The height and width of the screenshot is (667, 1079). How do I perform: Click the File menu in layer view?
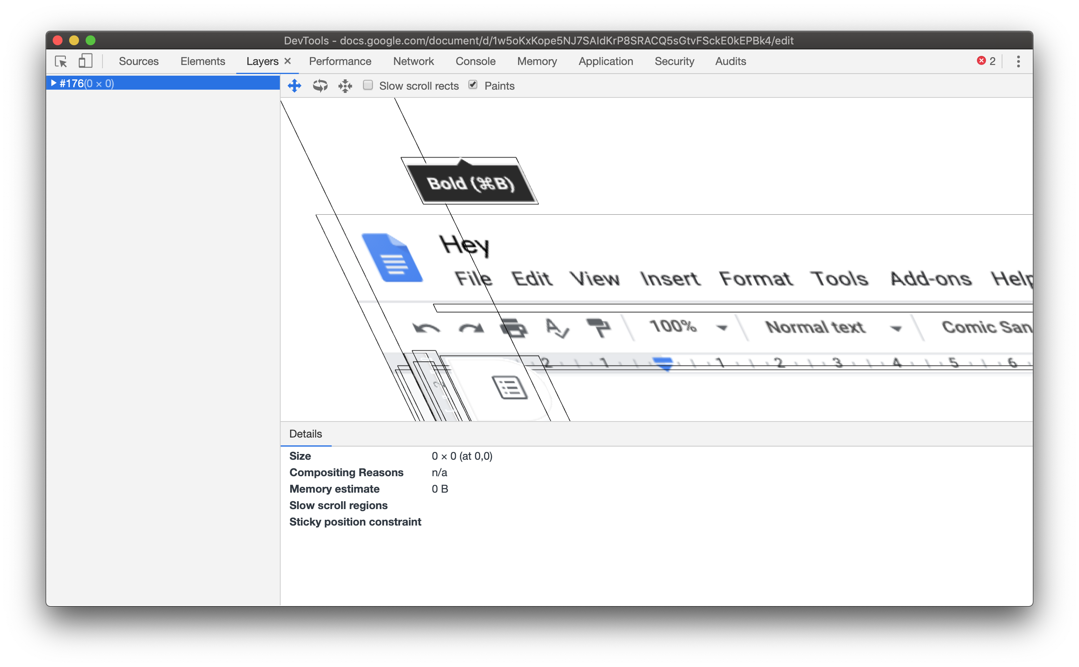click(x=474, y=278)
